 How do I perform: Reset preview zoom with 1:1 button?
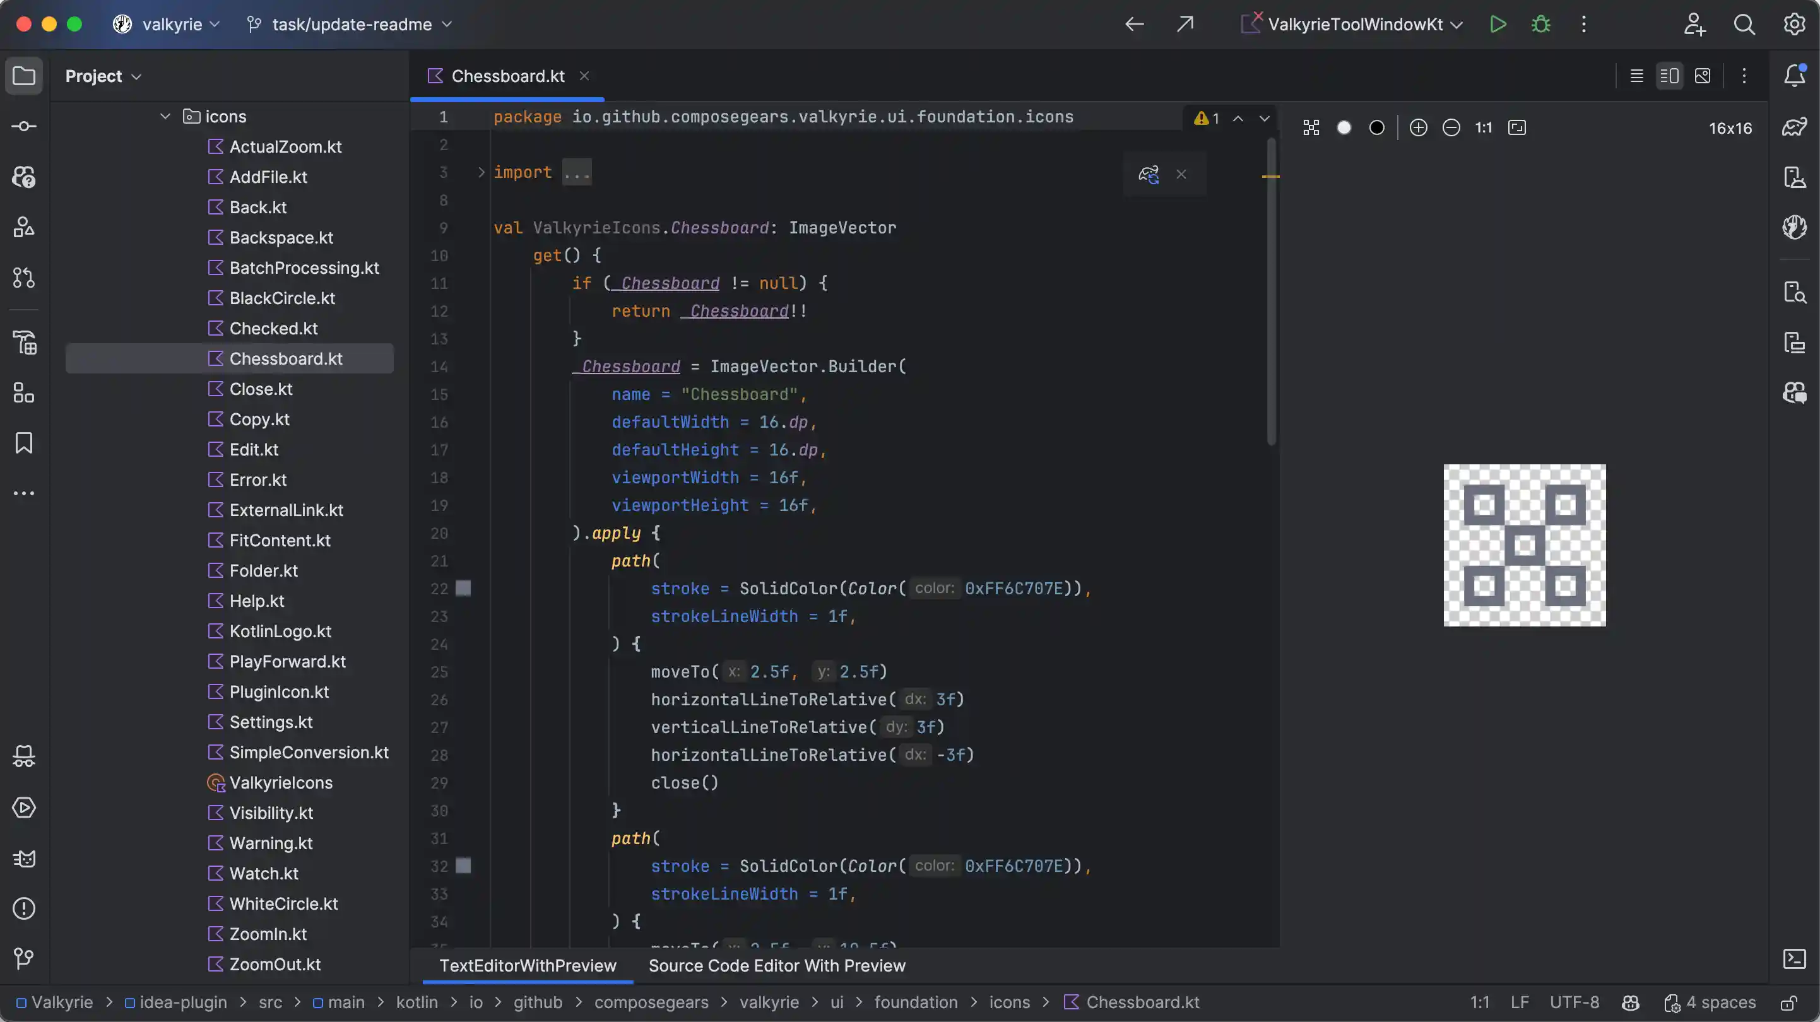click(x=1484, y=128)
